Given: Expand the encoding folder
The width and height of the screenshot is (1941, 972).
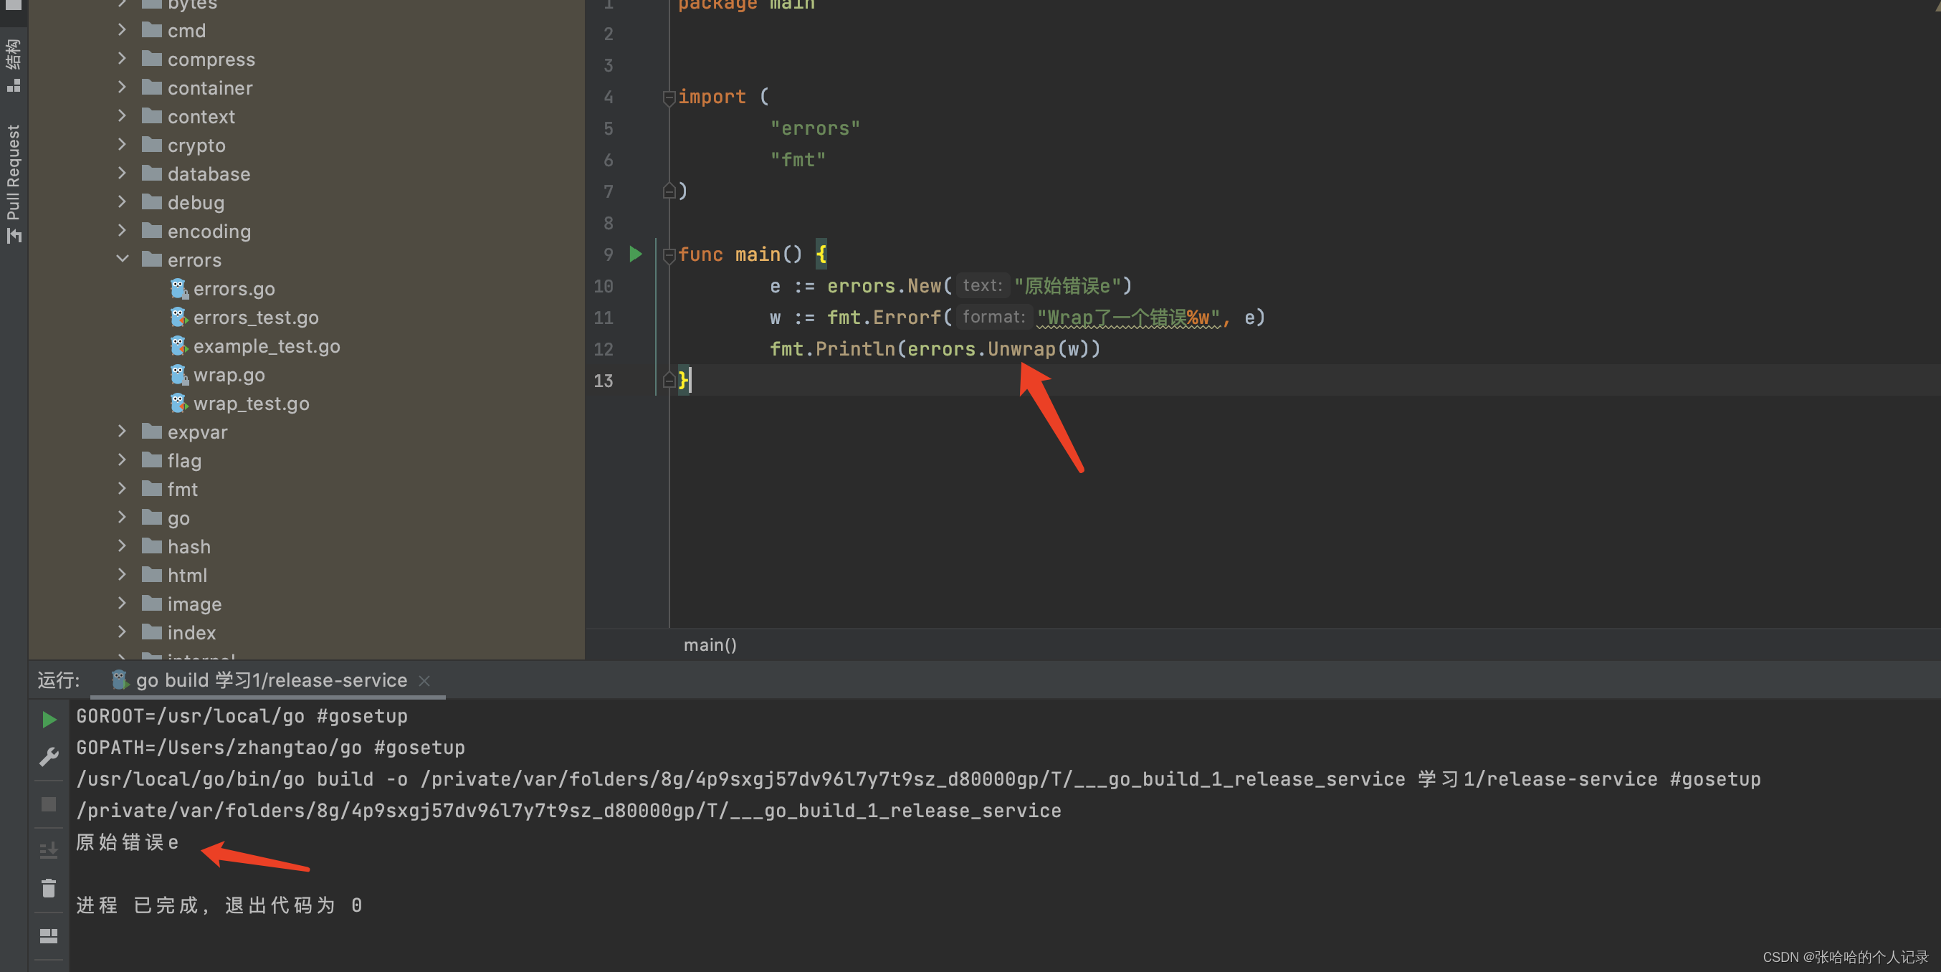Looking at the screenshot, I should click(x=122, y=231).
